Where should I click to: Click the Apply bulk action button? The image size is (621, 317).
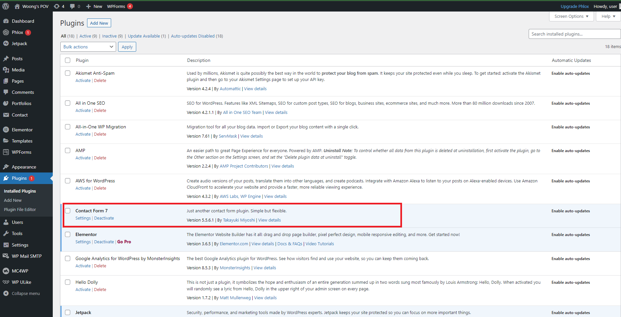tap(127, 47)
